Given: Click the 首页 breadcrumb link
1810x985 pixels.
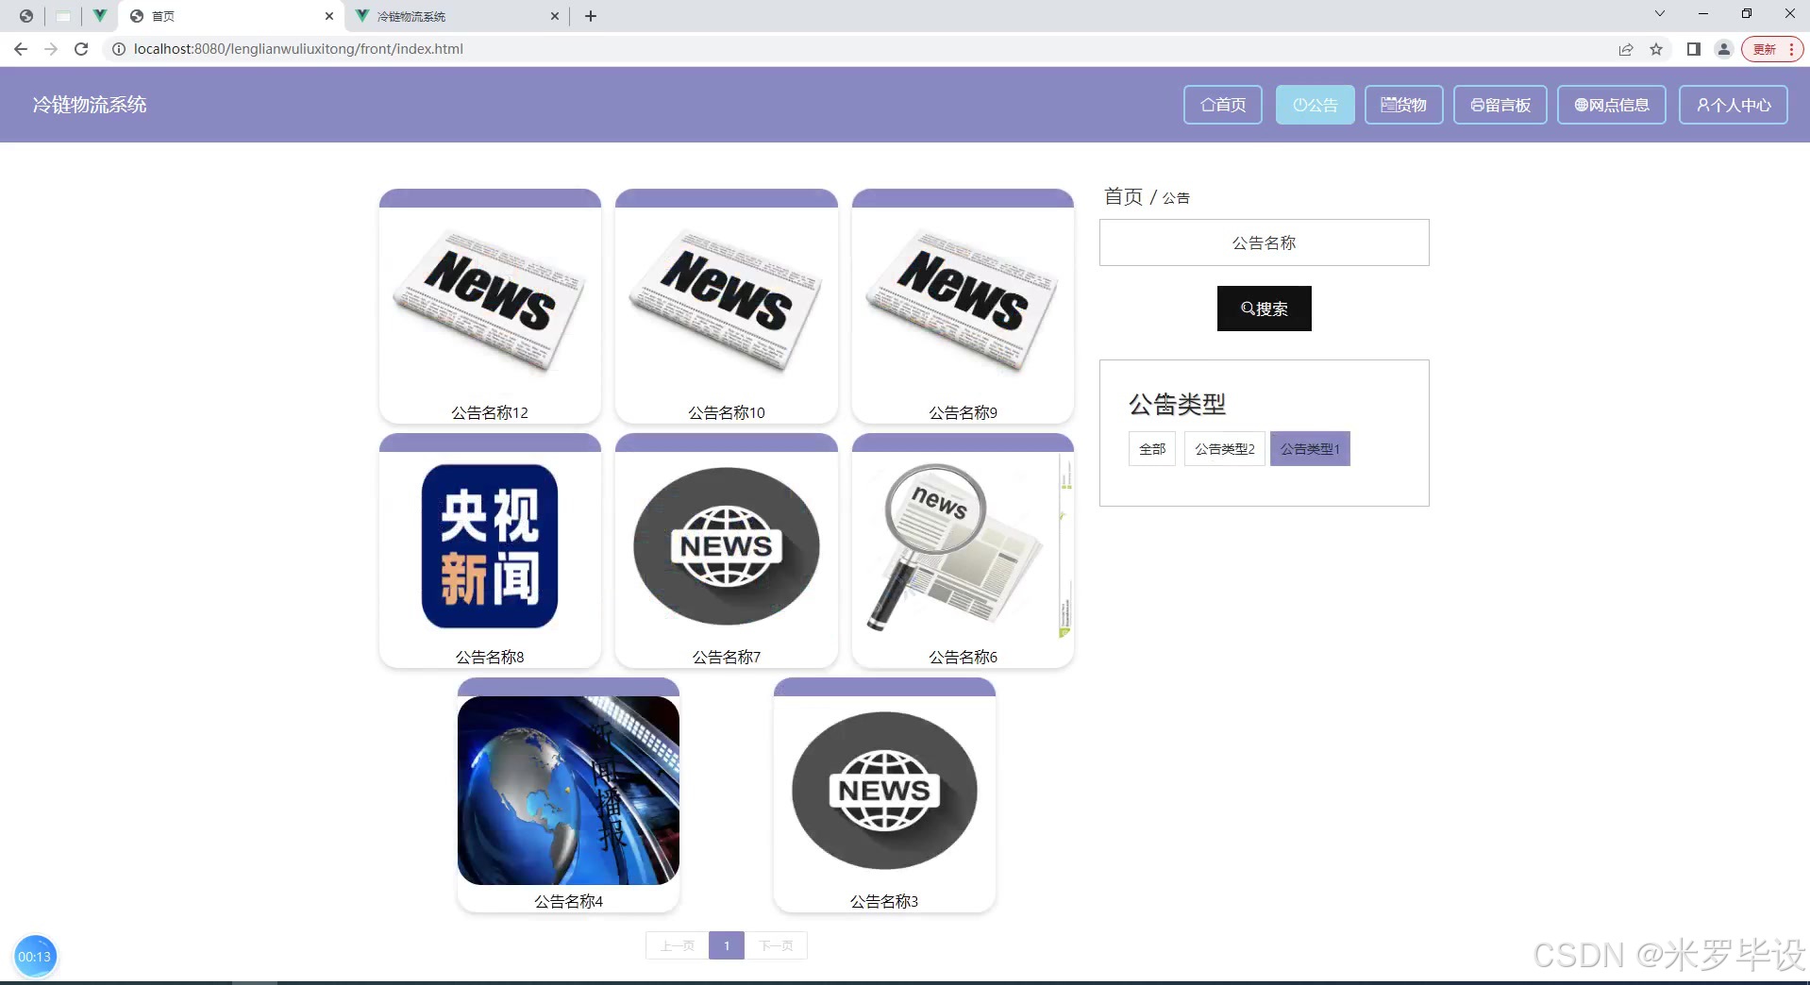Looking at the screenshot, I should click(x=1123, y=196).
